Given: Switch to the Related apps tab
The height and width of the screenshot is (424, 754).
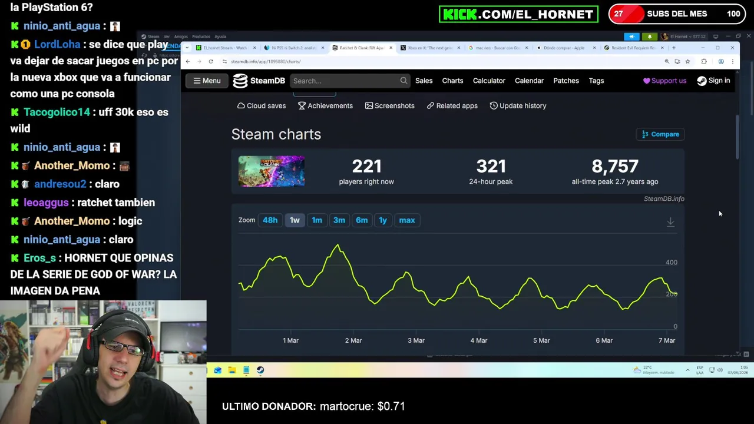Looking at the screenshot, I should pyautogui.click(x=452, y=105).
